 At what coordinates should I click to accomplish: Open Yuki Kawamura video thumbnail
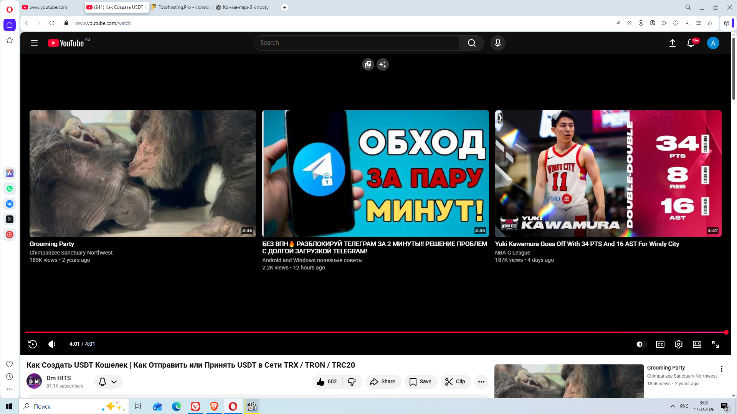coord(608,174)
